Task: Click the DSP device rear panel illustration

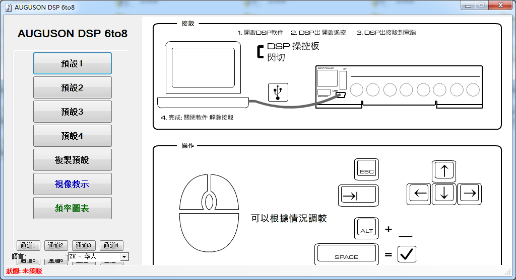Action: [x=399, y=87]
